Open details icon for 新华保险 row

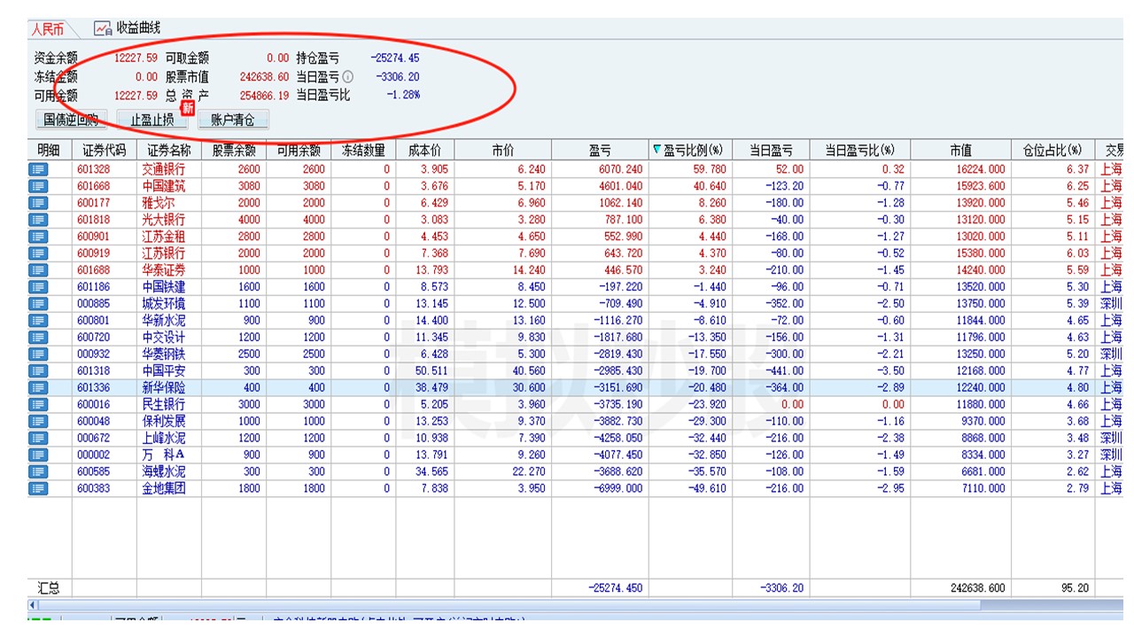pos(38,387)
